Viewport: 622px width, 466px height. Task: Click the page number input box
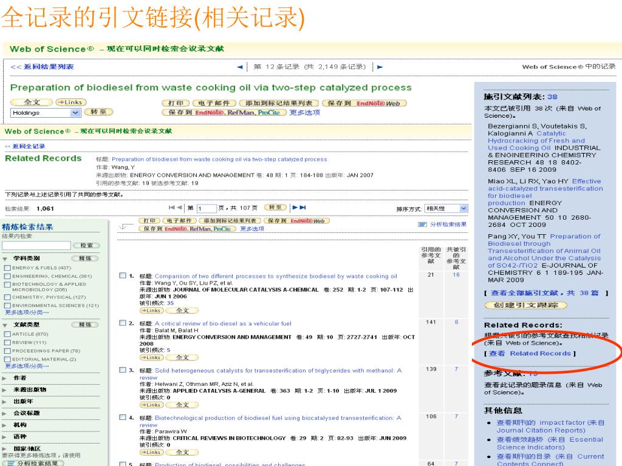coord(207,209)
